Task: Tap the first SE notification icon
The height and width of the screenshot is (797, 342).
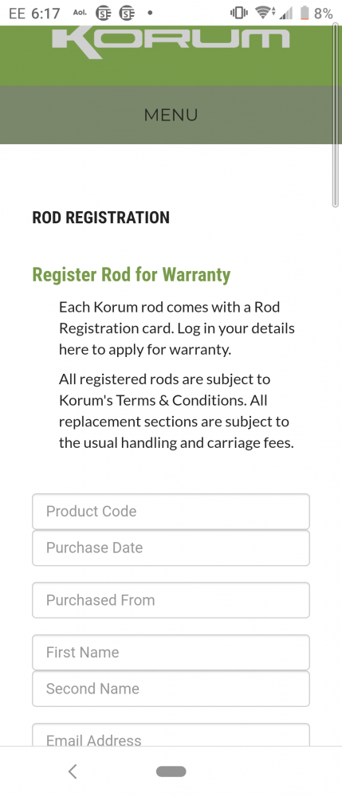Action: click(x=103, y=13)
